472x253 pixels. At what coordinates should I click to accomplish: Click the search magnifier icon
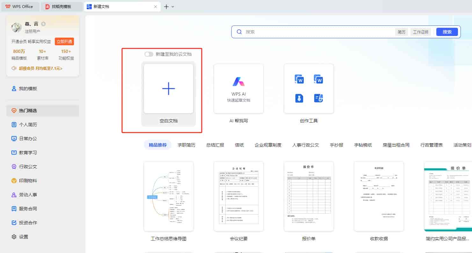point(239,32)
